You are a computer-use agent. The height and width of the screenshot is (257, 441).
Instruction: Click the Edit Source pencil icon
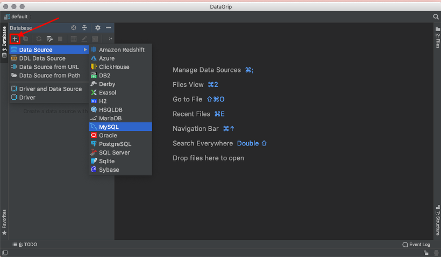[84, 39]
